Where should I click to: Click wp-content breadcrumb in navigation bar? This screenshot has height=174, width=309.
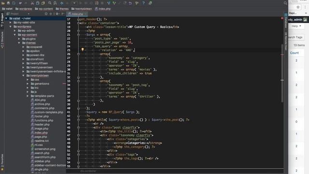(44, 9)
